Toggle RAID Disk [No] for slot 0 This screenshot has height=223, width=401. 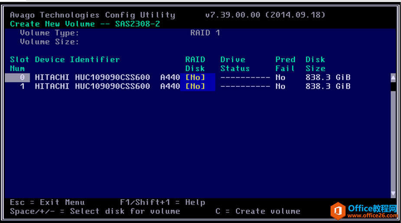point(196,77)
